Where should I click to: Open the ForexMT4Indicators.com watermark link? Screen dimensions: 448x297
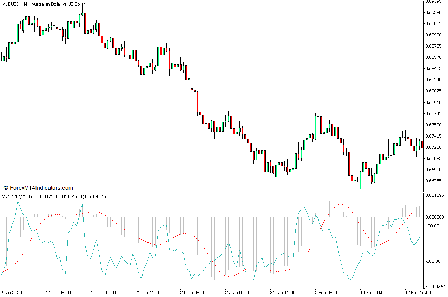tap(39, 188)
